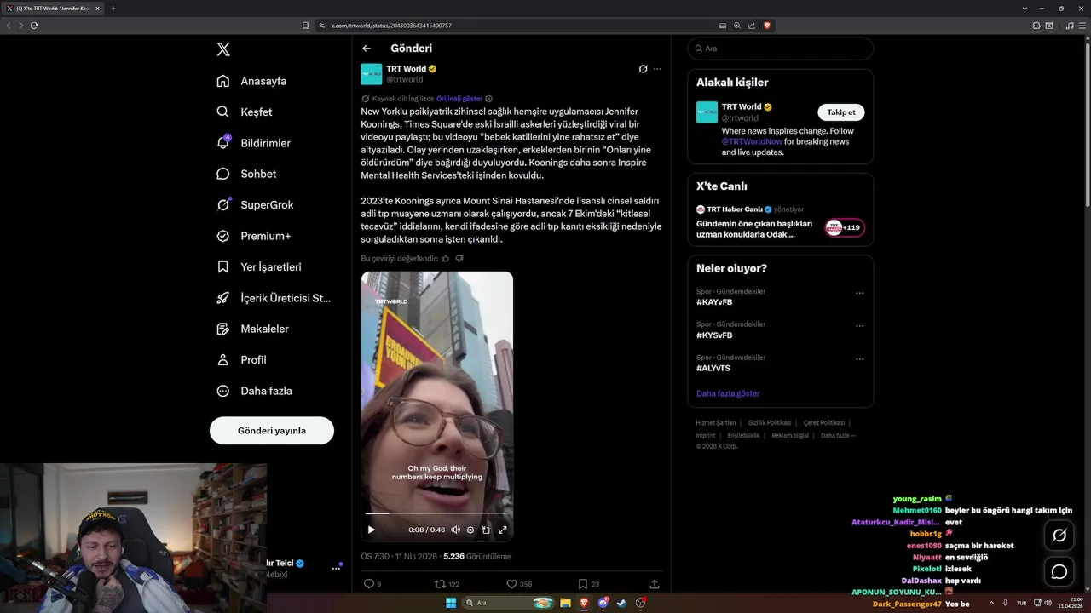Expand browser tab search chevron
The image size is (1091, 613).
1025,9
